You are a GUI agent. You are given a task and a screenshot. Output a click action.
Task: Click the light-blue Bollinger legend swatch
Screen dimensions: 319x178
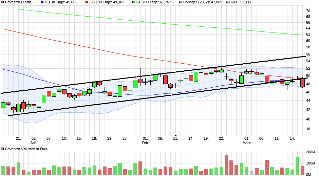tap(181, 2)
